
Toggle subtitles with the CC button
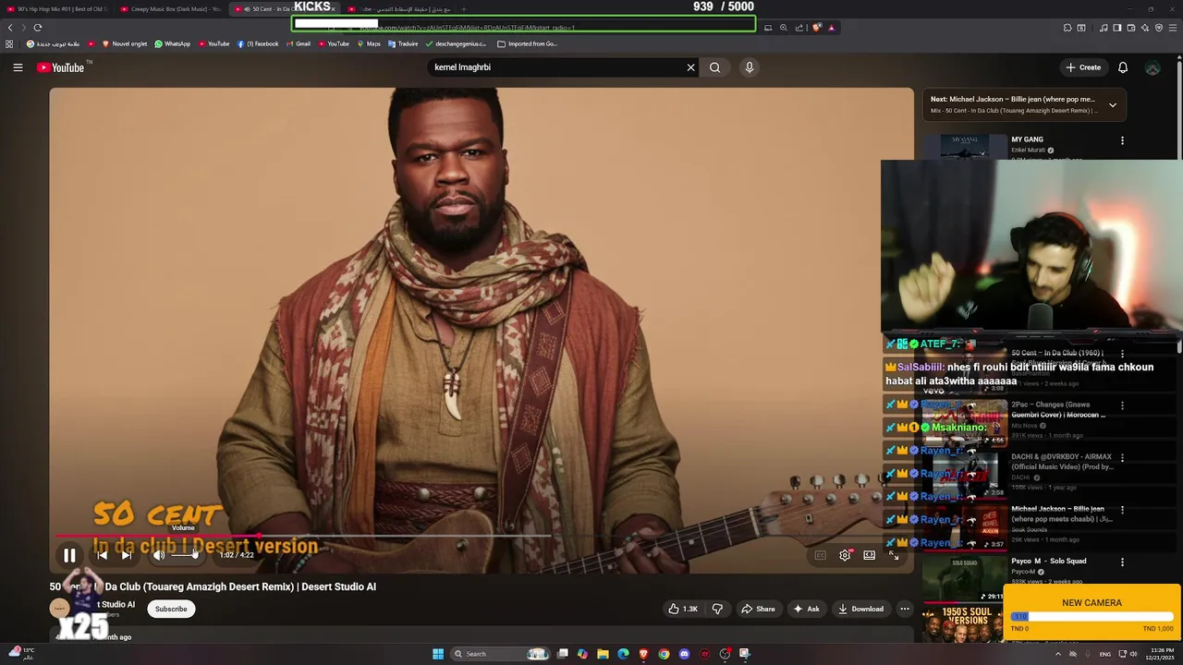[820, 555]
